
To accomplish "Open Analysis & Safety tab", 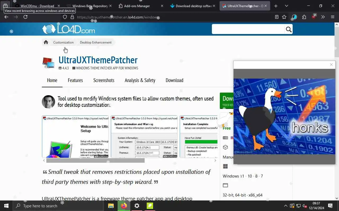I will click(140, 80).
